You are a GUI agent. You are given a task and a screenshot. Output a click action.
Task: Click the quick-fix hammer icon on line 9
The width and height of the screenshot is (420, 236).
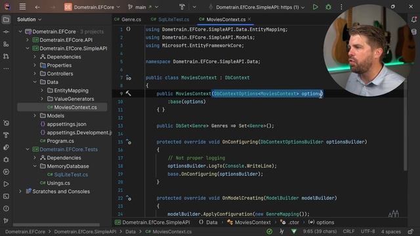129,93
